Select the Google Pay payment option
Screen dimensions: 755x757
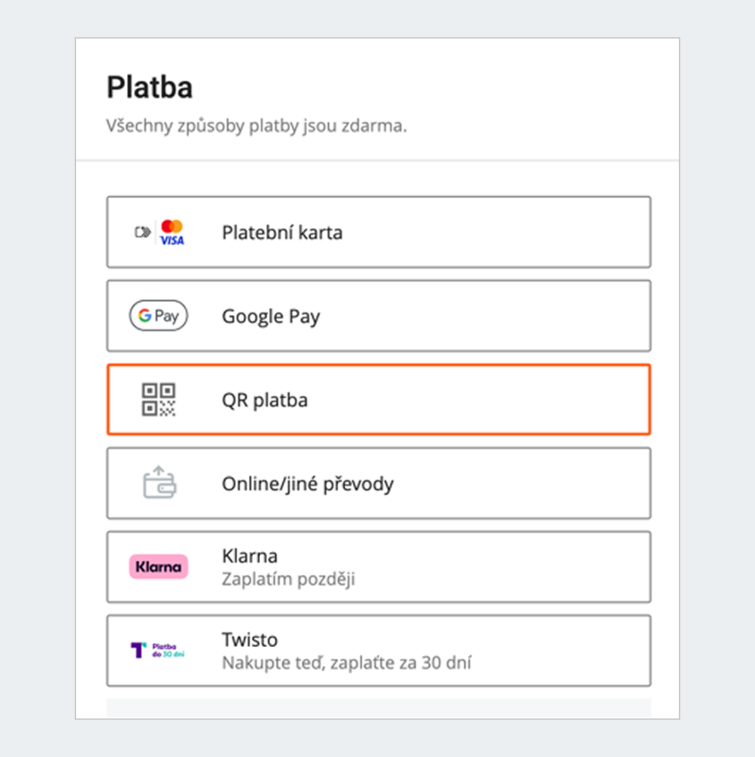tap(379, 315)
